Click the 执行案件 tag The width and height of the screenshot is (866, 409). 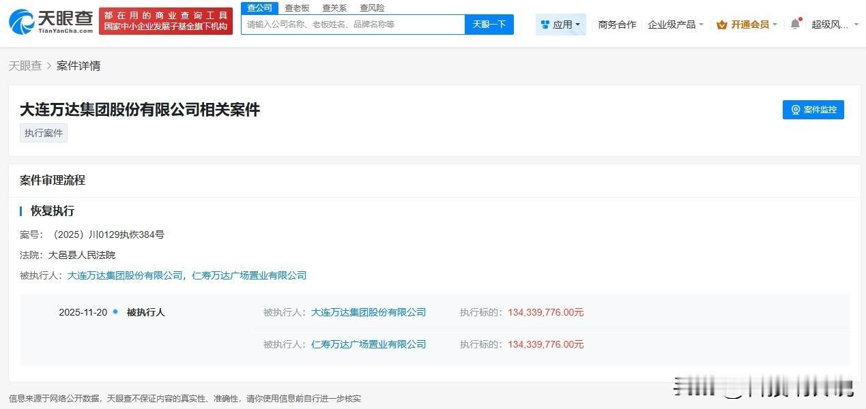[44, 133]
